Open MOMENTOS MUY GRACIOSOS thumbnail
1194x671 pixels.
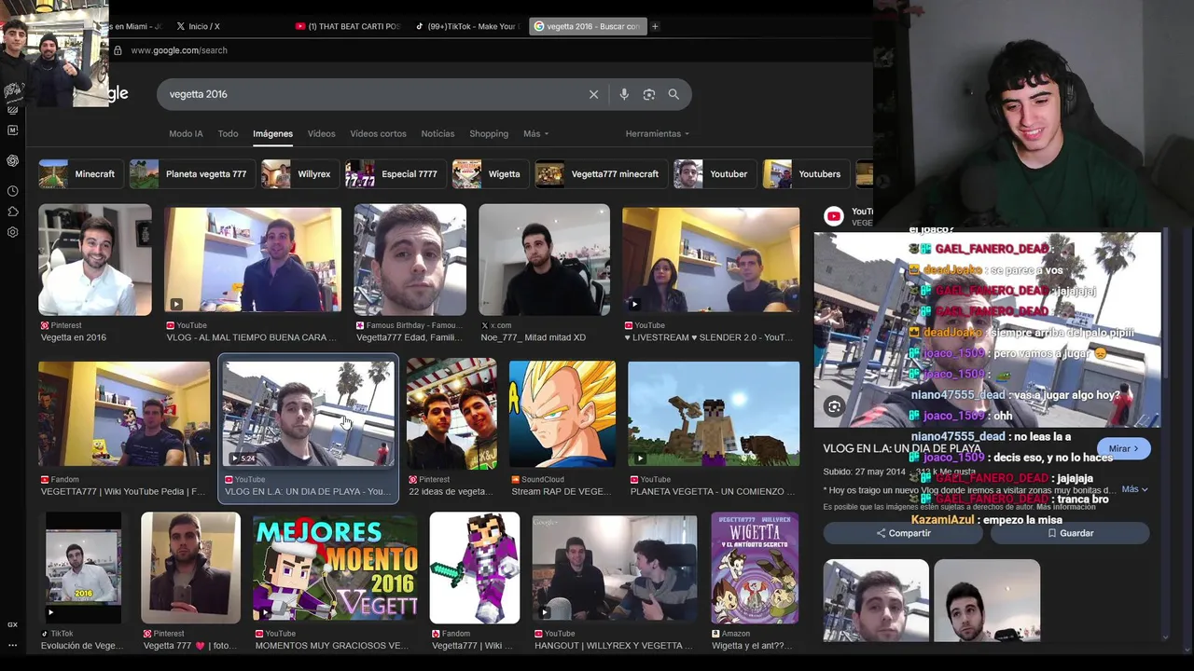335,567
